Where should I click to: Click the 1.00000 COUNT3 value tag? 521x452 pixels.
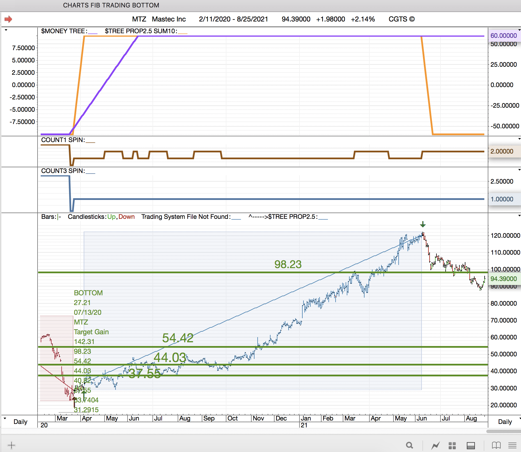pos(504,199)
